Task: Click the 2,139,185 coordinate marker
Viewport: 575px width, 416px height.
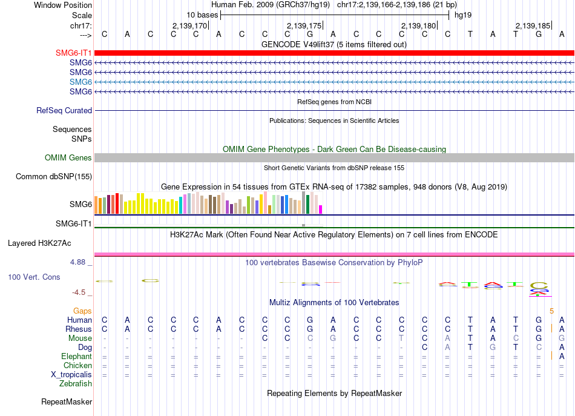Action: 533,25
